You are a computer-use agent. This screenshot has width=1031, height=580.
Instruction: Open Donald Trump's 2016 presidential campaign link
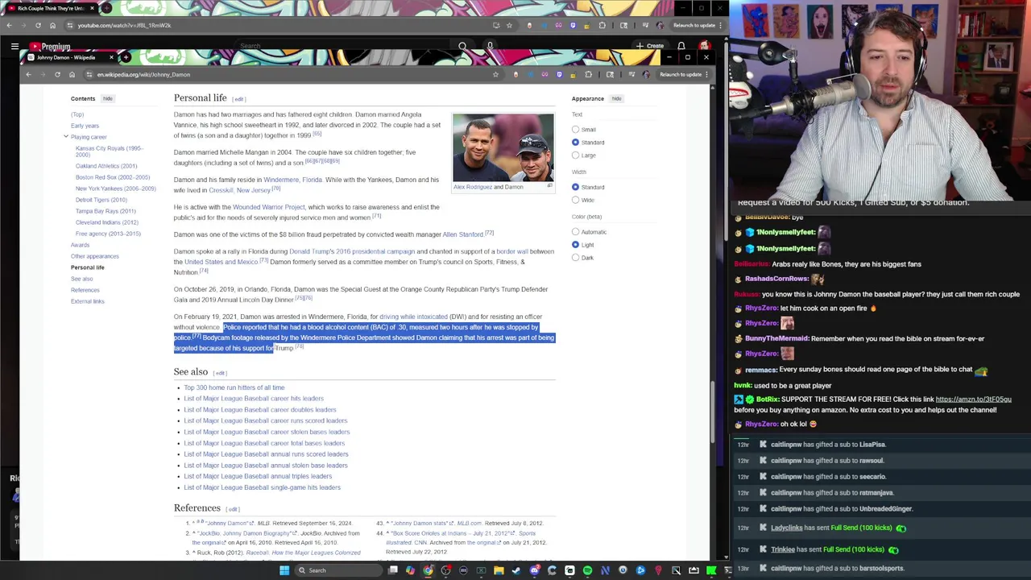(x=352, y=251)
